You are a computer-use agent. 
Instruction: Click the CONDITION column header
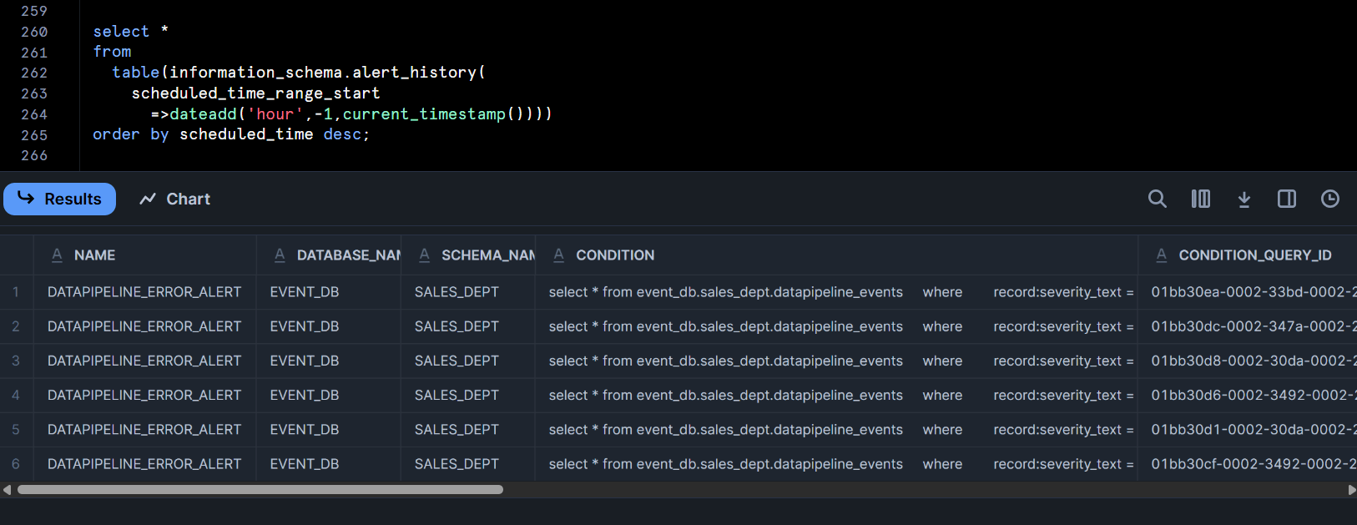point(836,255)
